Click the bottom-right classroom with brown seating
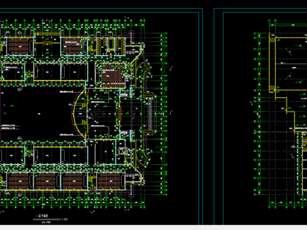 coord(109,181)
